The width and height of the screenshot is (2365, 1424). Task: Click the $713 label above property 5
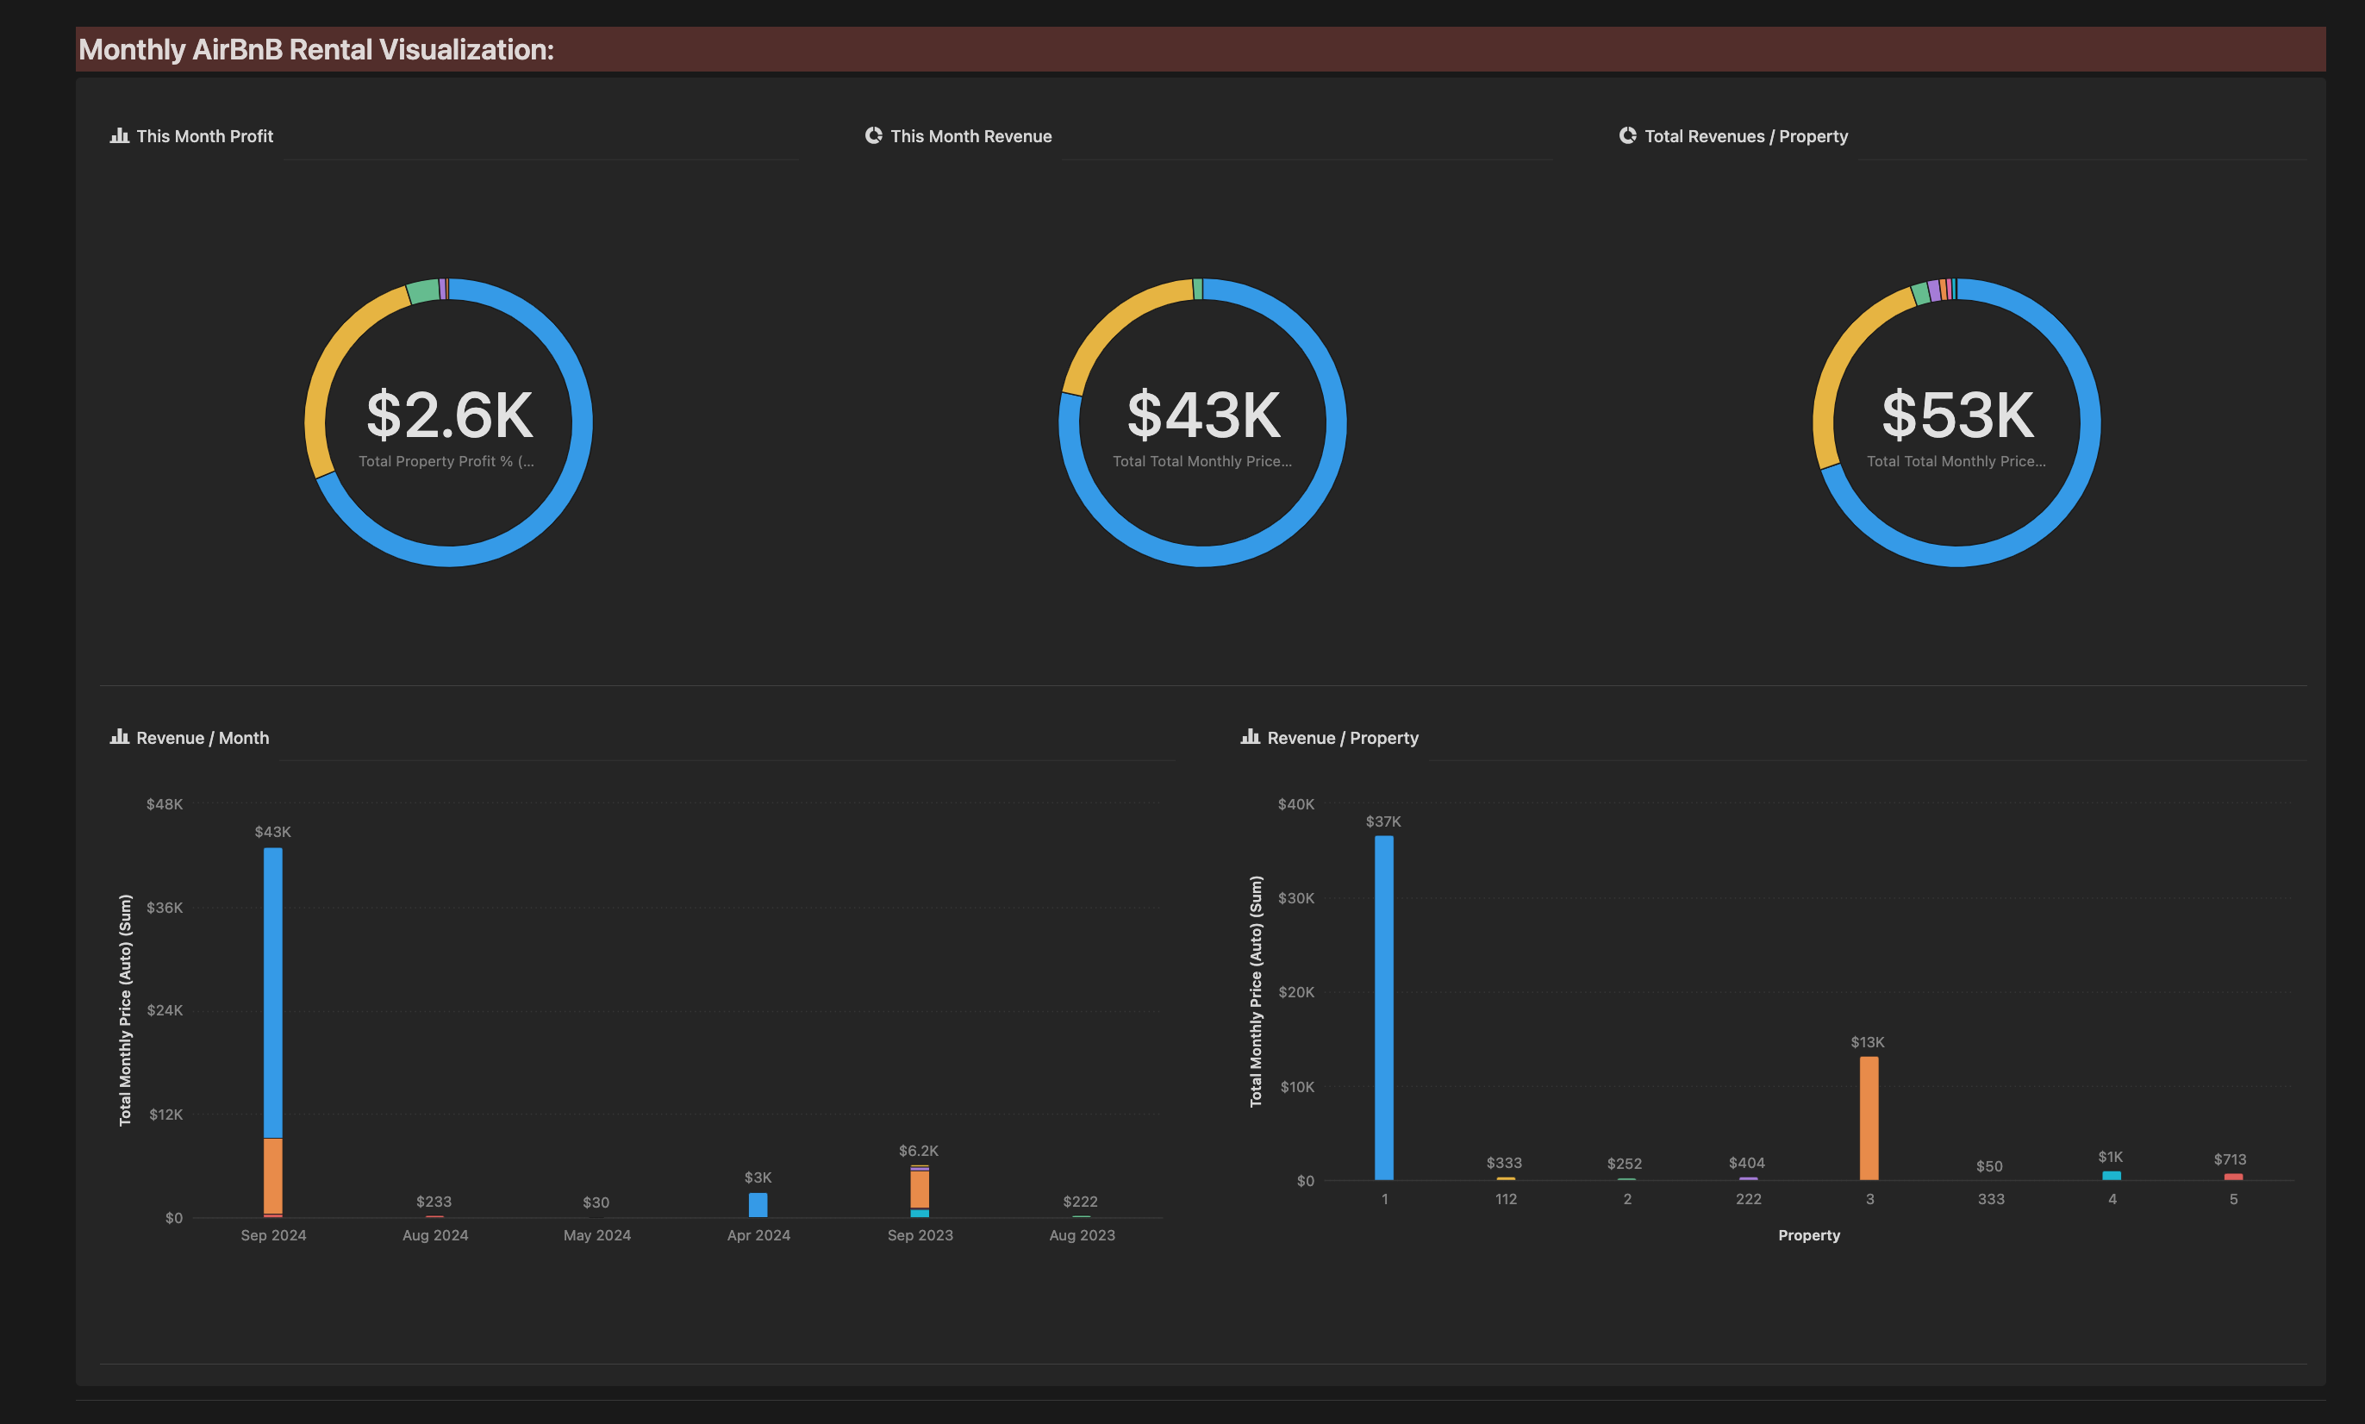[x=2231, y=1160]
